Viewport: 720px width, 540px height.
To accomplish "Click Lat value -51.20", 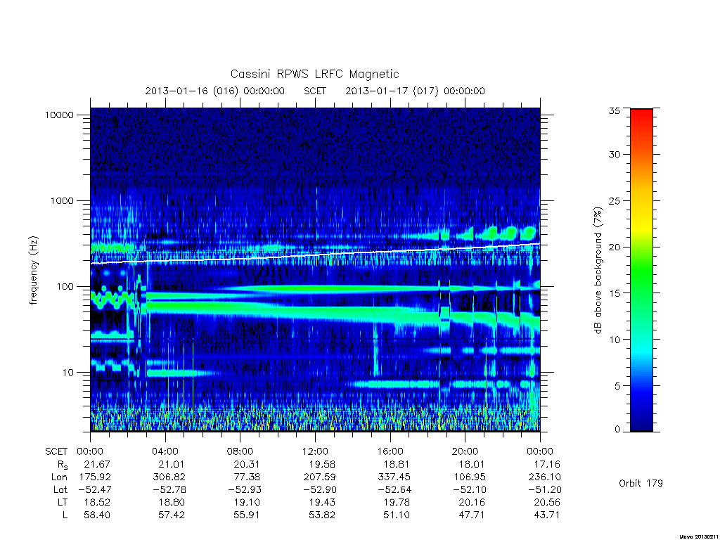I will tap(545, 489).
